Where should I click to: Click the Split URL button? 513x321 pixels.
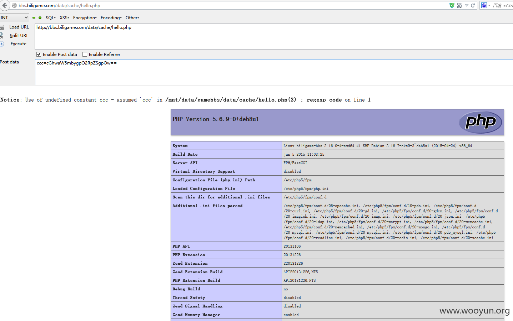(x=19, y=36)
